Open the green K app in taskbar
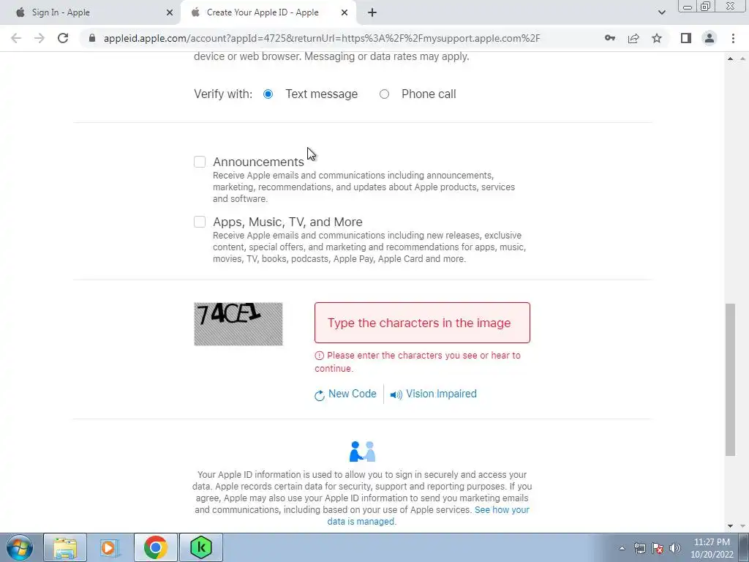This screenshot has width=749, height=562. 201,547
